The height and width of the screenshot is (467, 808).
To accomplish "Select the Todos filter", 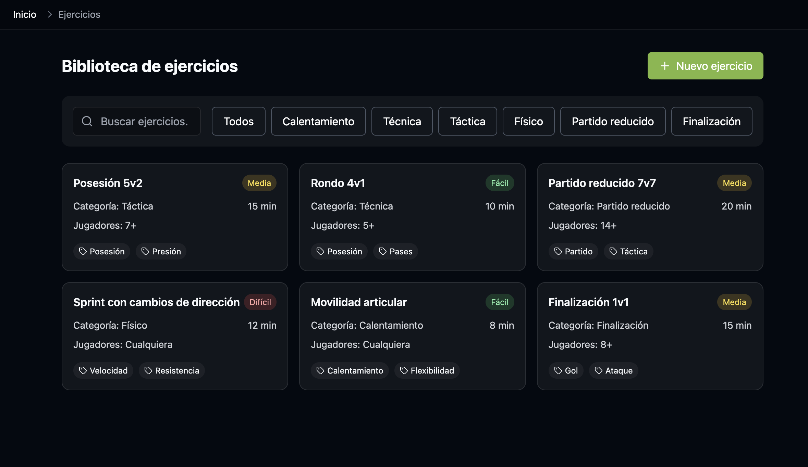I will click(x=238, y=121).
